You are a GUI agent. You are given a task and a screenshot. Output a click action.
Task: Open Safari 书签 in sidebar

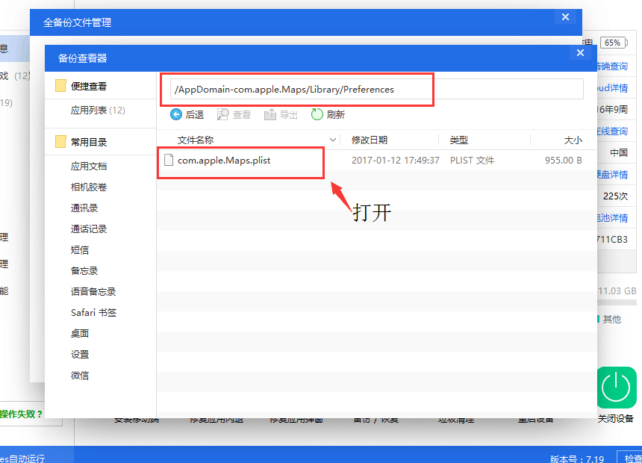tap(93, 312)
